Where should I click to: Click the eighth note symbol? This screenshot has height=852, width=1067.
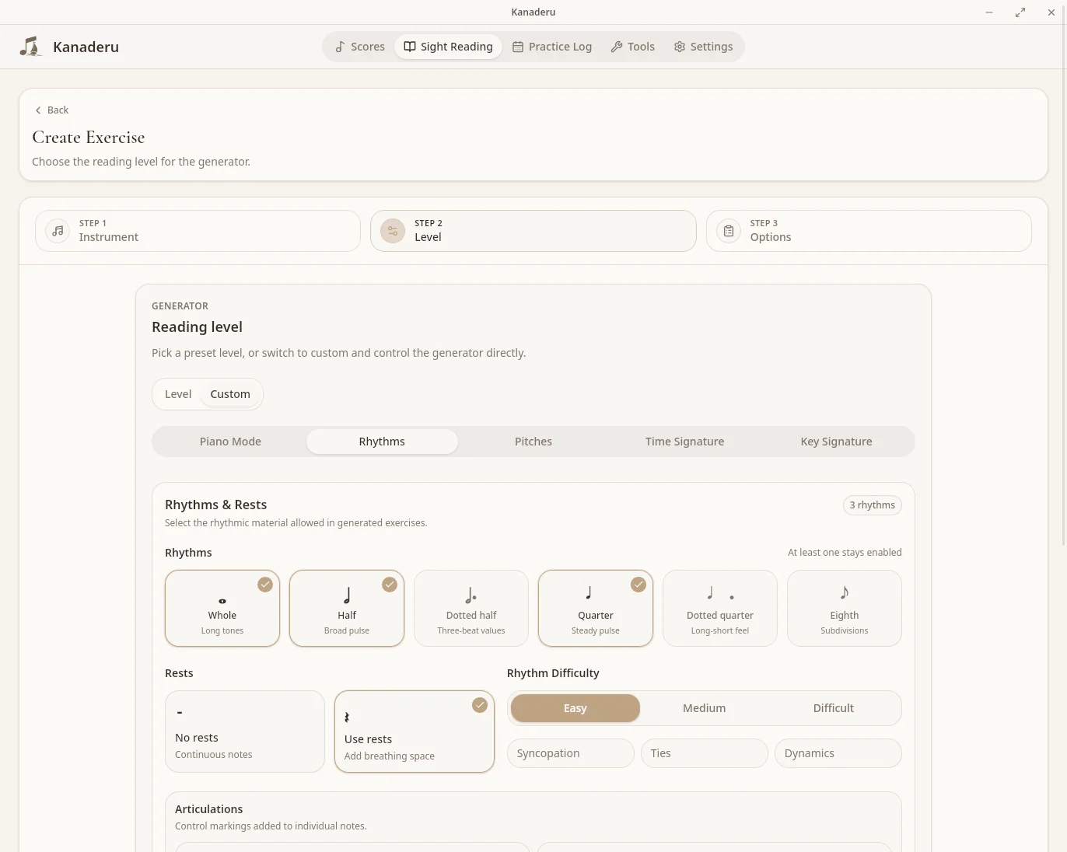pyautogui.click(x=845, y=592)
